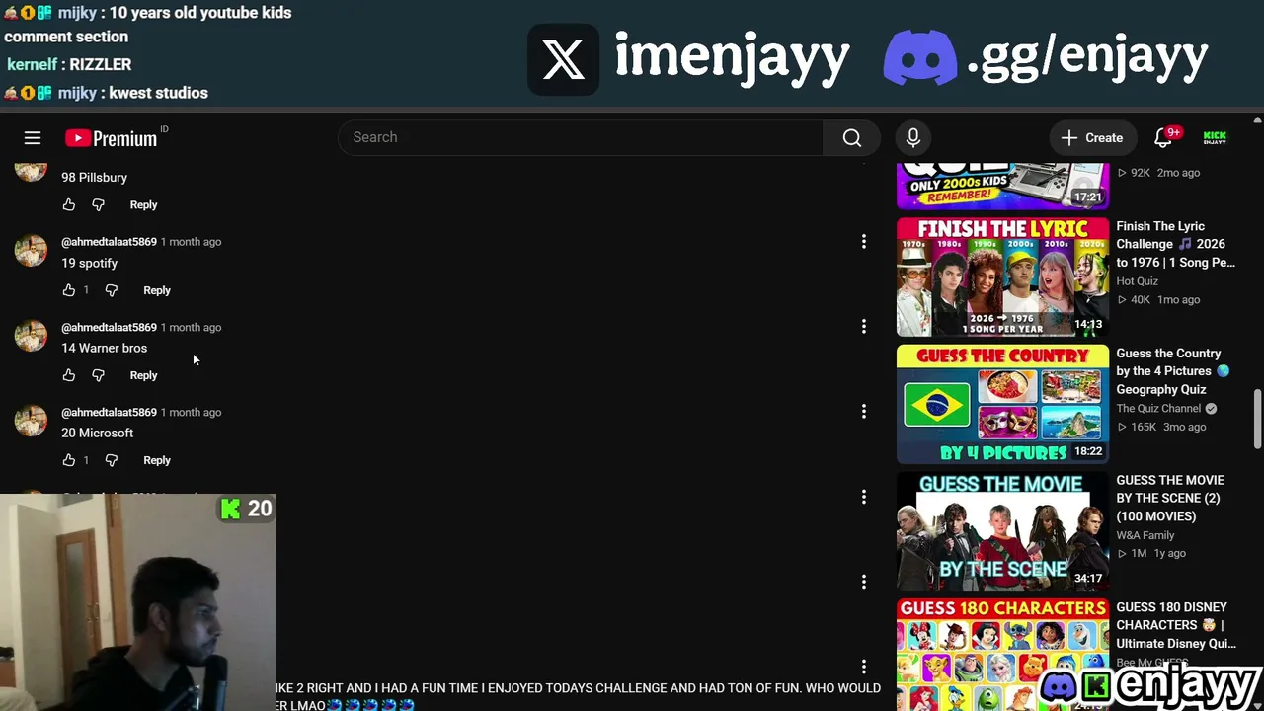Click the '98 Pillsbury' comment text
This screenshot has width=1264, height=711.
pyautogui.click(x=94, y=178)
